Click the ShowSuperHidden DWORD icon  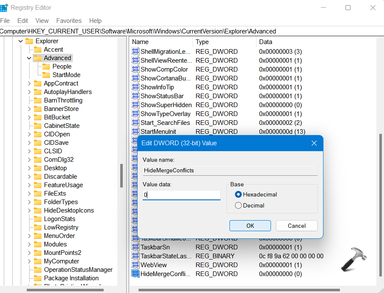[135, 105]
